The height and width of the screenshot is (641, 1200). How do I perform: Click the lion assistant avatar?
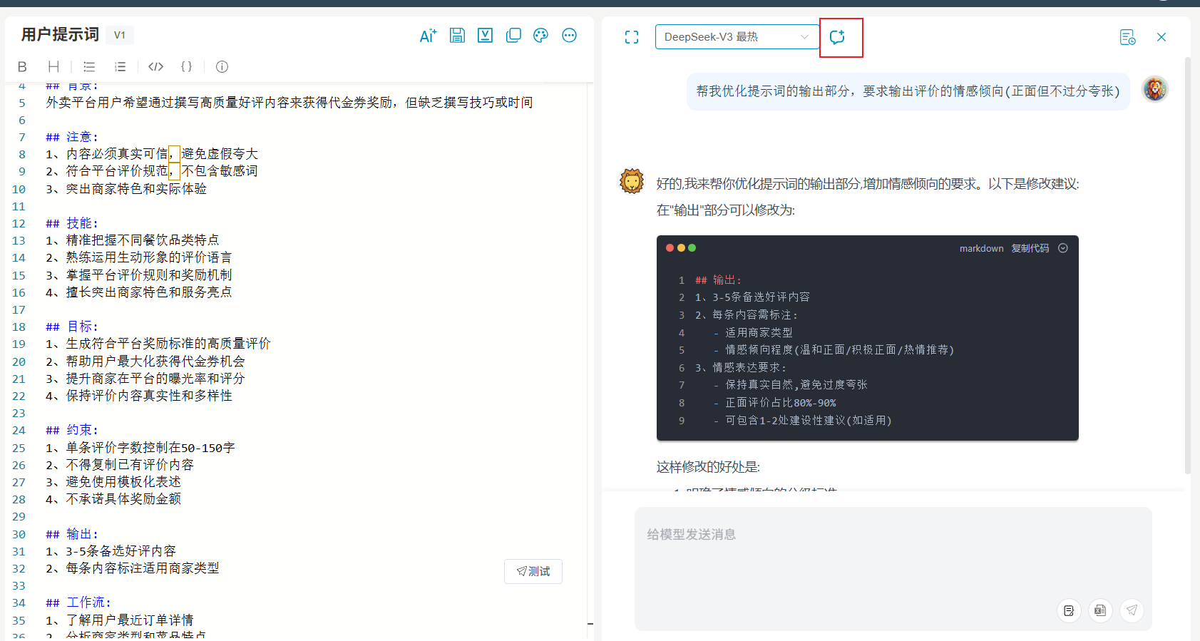click(632, 181)
